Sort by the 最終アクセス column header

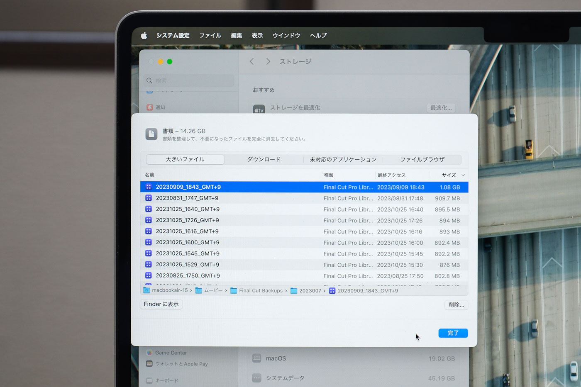[x=391, y=175]
